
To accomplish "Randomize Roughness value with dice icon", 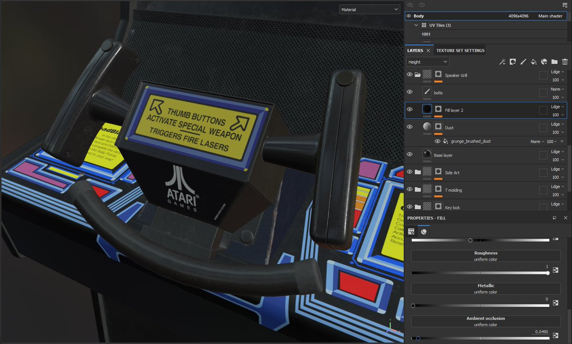I will [555, 270].
